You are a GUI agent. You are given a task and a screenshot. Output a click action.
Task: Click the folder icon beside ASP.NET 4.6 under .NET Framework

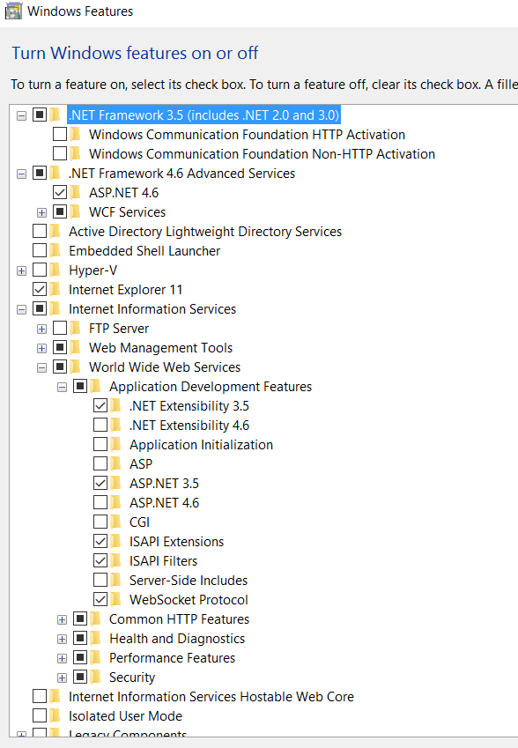pos(76,193)
